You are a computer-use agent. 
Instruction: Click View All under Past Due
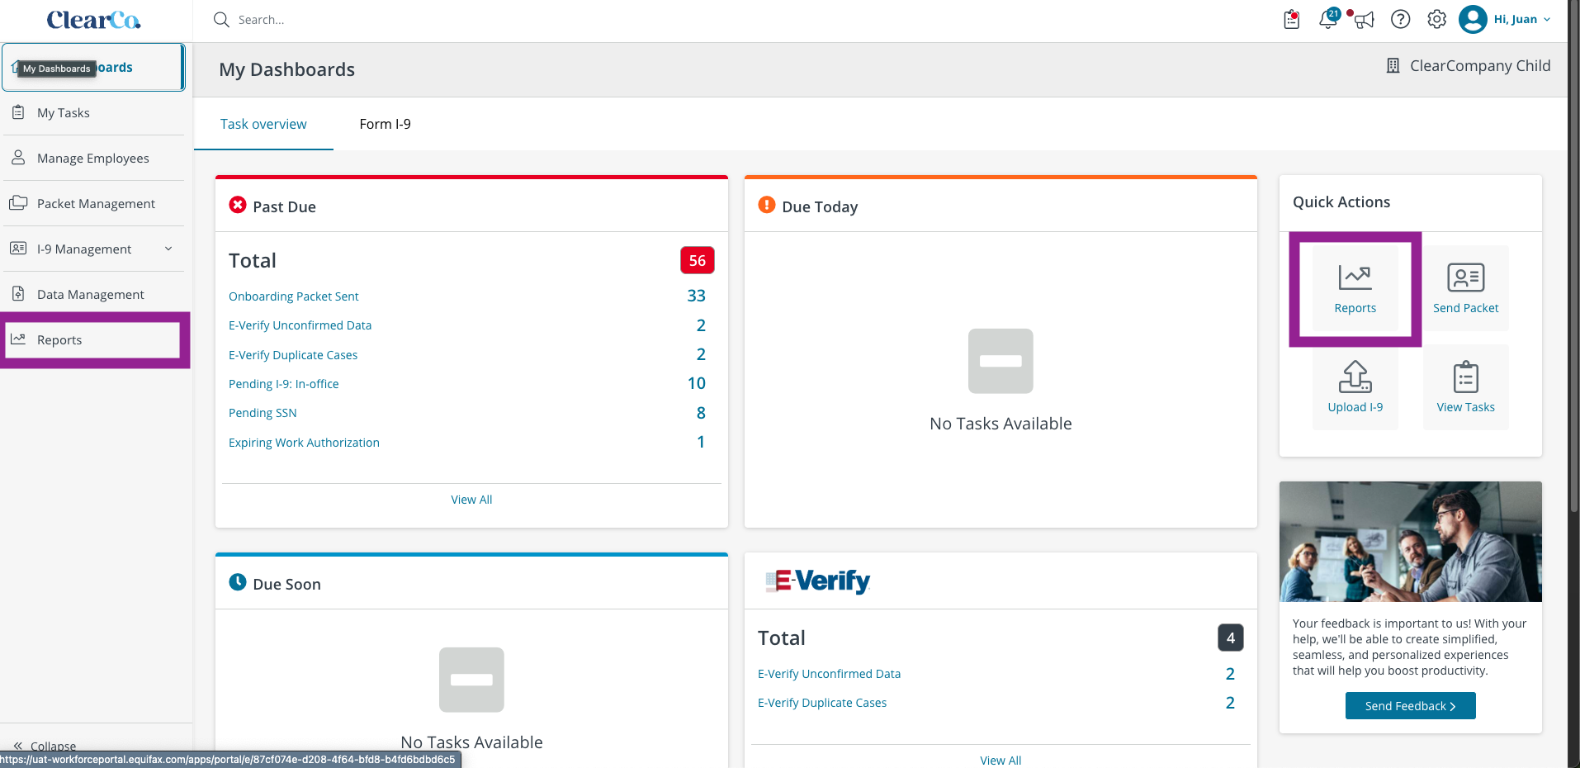471,500
